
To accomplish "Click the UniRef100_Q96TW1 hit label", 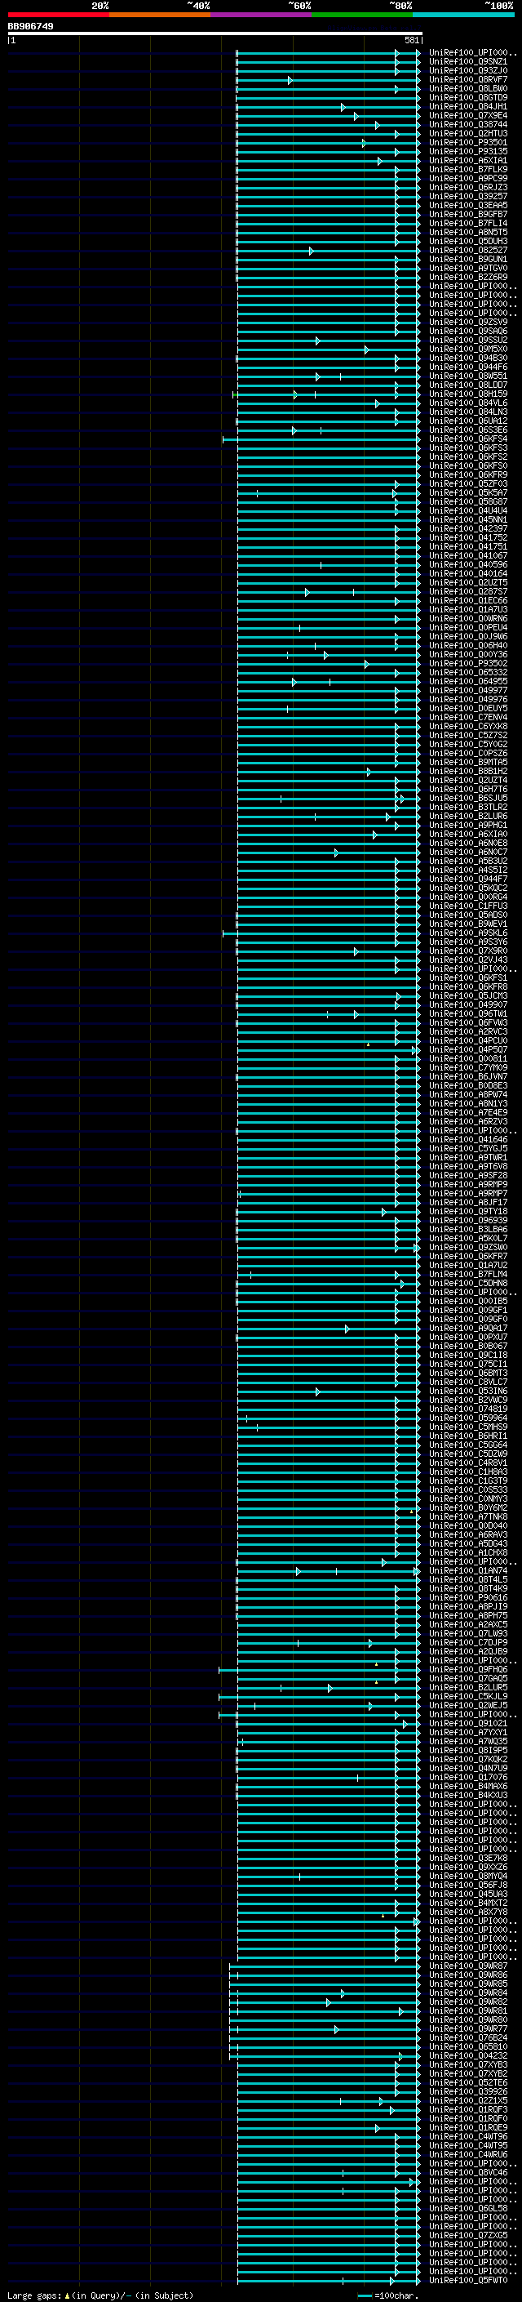I will click(468, 1014).
